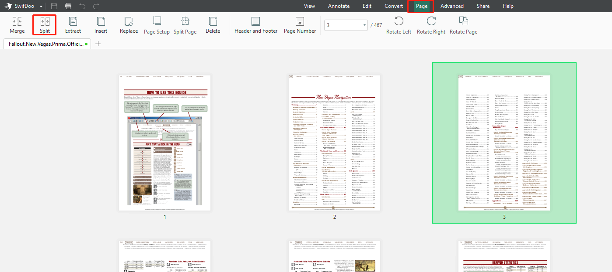Click the Rotate Right icon

pos(431,21)
